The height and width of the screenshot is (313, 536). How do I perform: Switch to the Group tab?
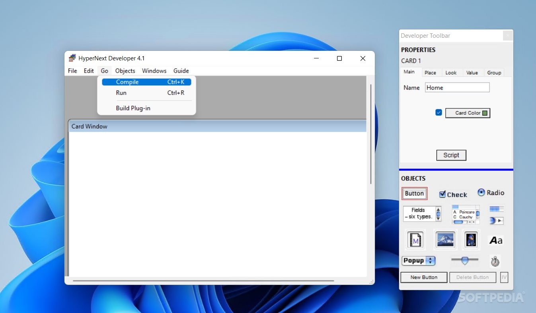click(494, 73)
